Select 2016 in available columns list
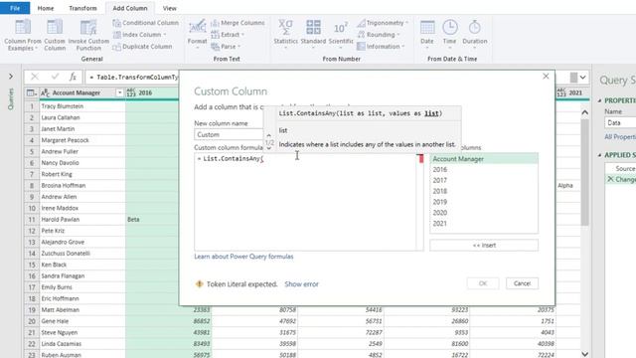Image resolution: width=636 pixels, height=358 pixels. 484,170
